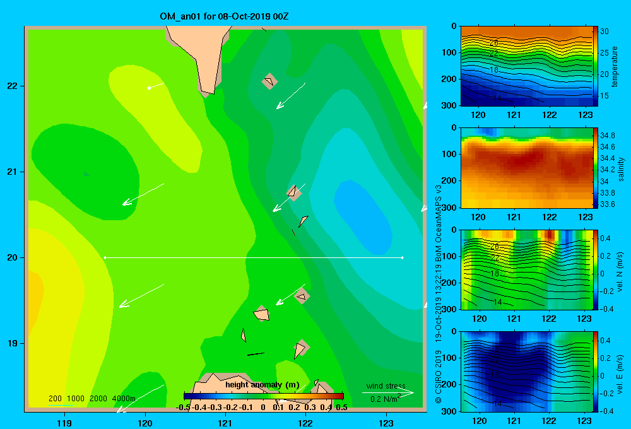
Task: Click the 'temperature' axis label
Action: (615, 66)
